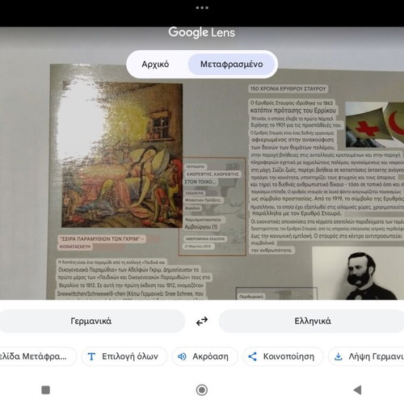404x404 pixels.
Task: Tap the Snow White fairy tale painting
Action: (122, 154)
